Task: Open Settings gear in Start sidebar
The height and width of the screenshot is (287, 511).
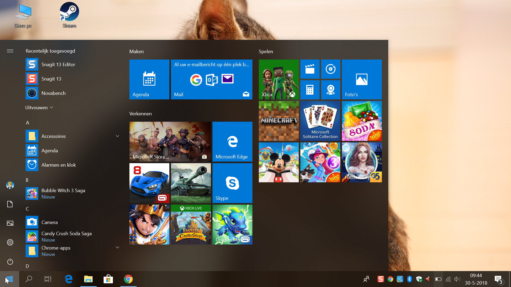Action: tap(10, 242)
